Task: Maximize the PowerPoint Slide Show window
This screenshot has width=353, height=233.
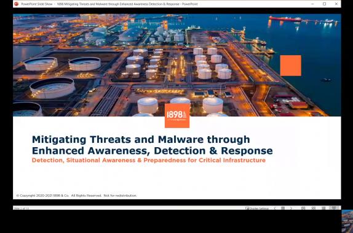Action: click(x=325, y=4)
